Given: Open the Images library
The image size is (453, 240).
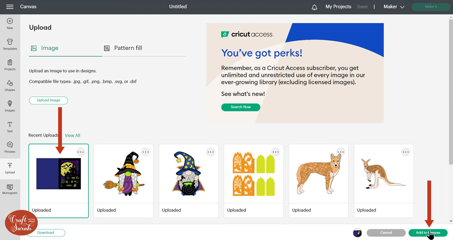Looking at the screenshot, I should click(10, 106).
